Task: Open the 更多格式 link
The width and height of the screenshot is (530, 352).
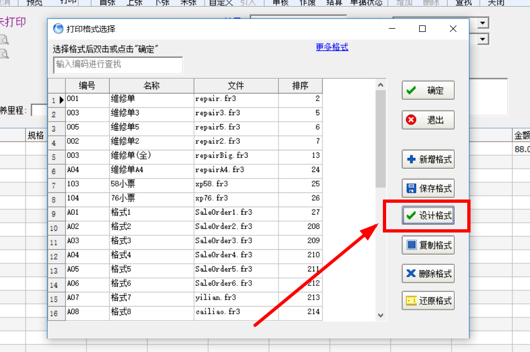Action: point(332,47)
